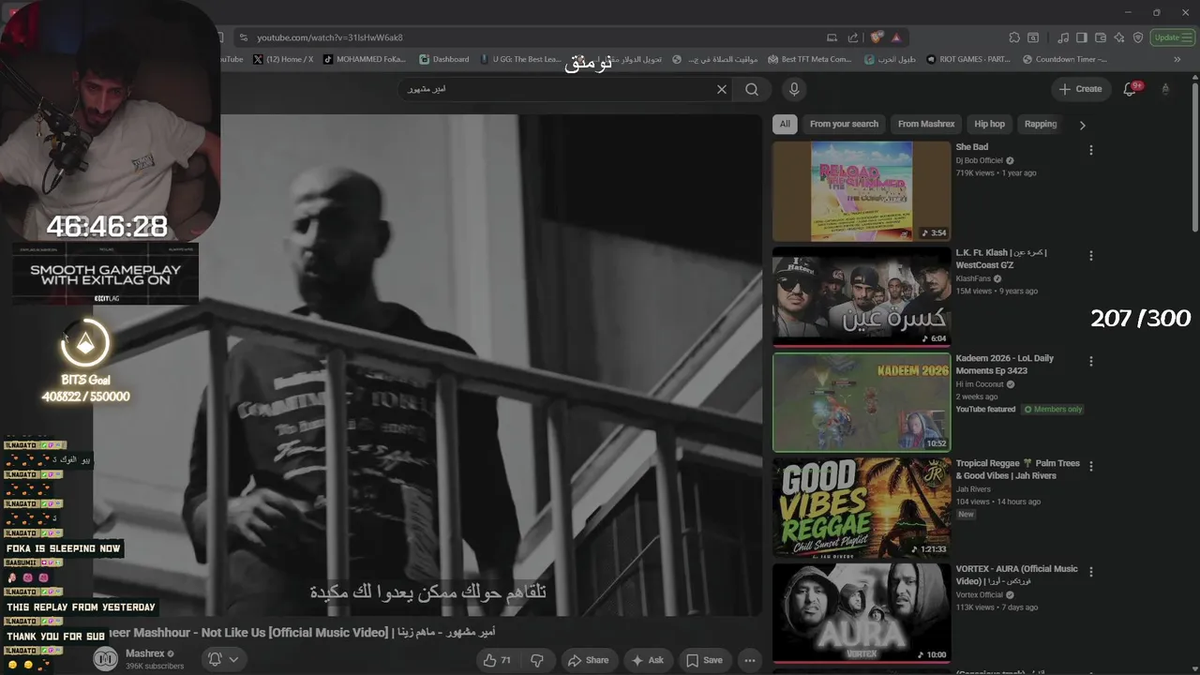Click the Mashrex channel name
Image resolution: width=1200 pixels, height=675 pixels.
[145, 653]
